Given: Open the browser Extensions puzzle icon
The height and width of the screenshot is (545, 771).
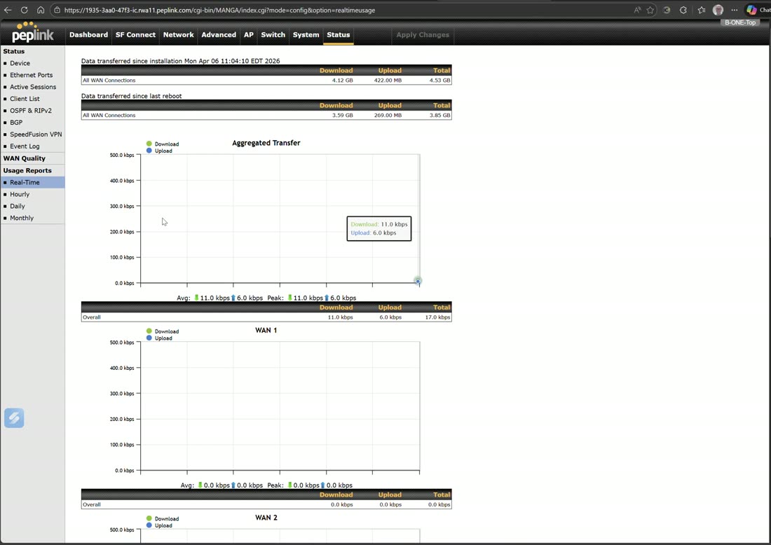Looking at the screenshot, I should (x=683, y=10).
